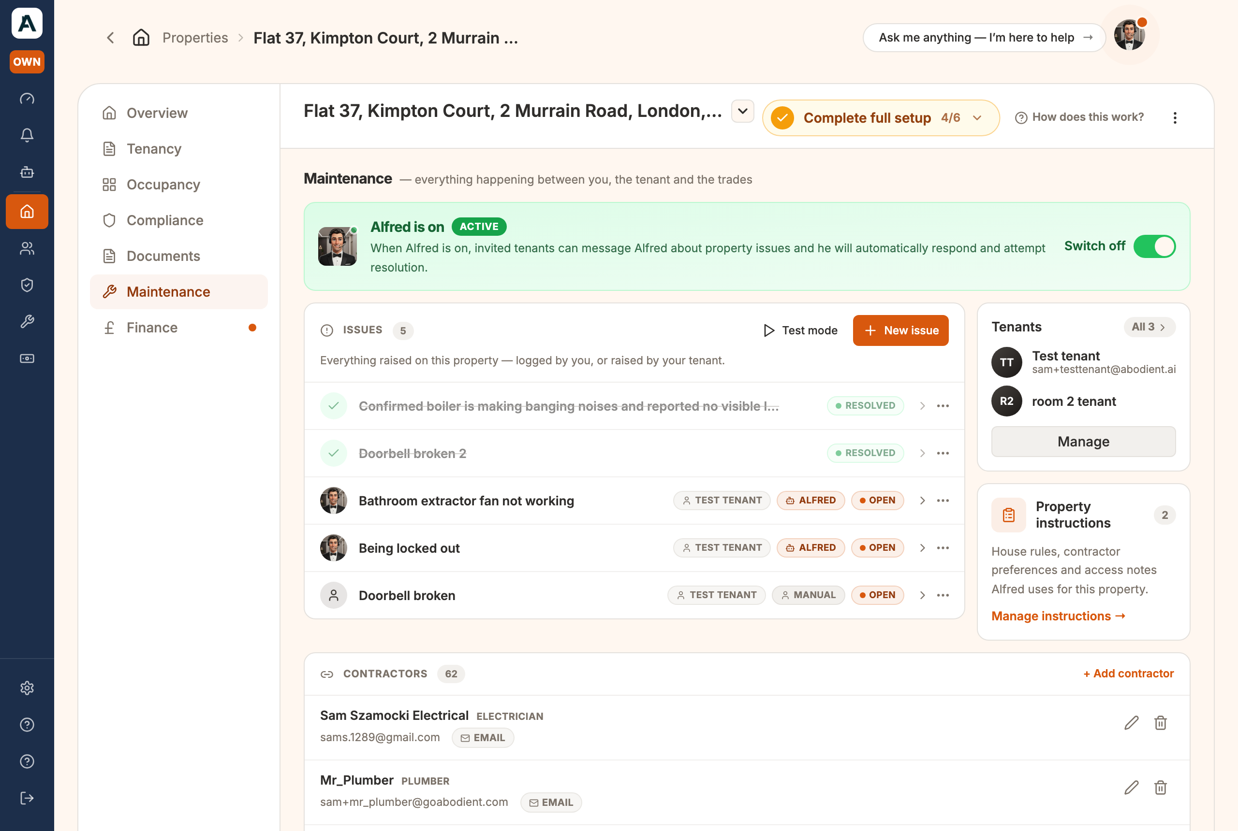Image resolution: width=1238 pixels, height=831 pixels.
Task: Open the dashboard gauge icon in sidebar
Action: (x=27, y=99)
